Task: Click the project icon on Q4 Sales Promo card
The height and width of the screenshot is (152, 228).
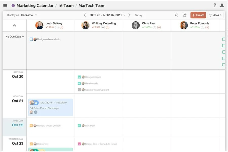Action: 36,103
